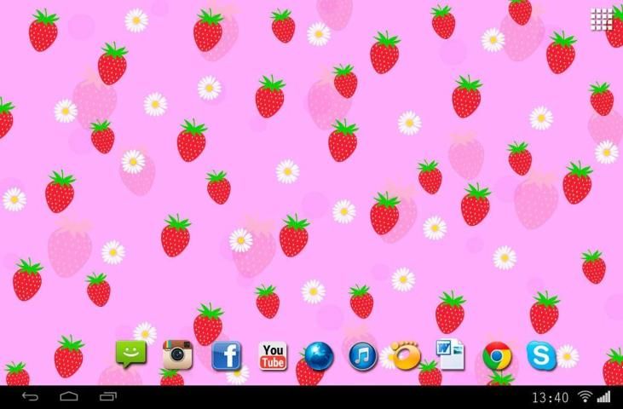The image size is (623, 409).
Task: Launch the Instagram camera app
Action: (x=177, y=354)
